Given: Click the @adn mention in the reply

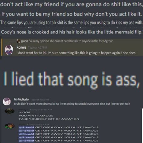Looking at the screenshot, I should [x=24, y=41].
